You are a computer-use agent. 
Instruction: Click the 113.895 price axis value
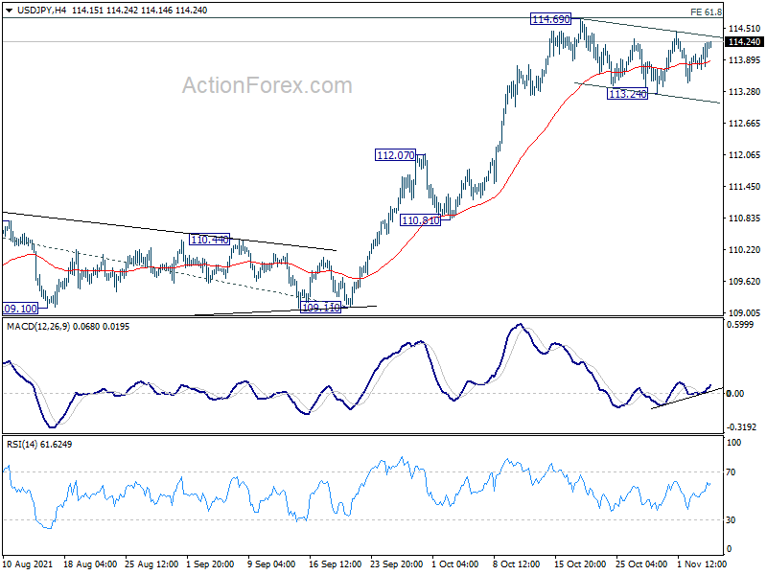[744, 59]
